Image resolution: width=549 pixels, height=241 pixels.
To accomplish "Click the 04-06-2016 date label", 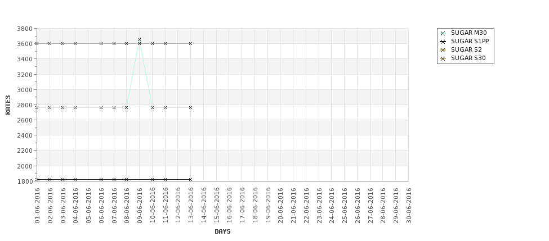I will [x=75, y=206].
